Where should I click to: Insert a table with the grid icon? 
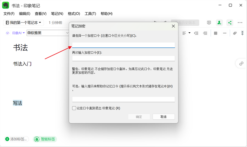[x=216, y=33]
